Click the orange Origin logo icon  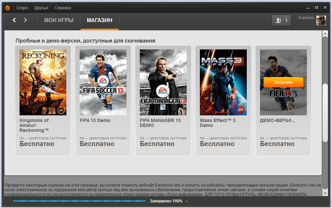coord(8,8)
